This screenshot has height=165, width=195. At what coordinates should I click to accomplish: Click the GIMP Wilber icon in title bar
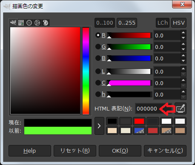coord(7,6)
